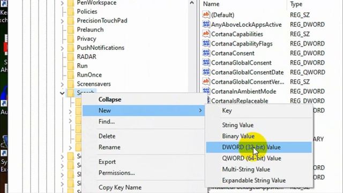
Task: Click REG_QWORD type of CortanaGlobalConsentDate
Action: pyautogui.click(x=307, y=72)
